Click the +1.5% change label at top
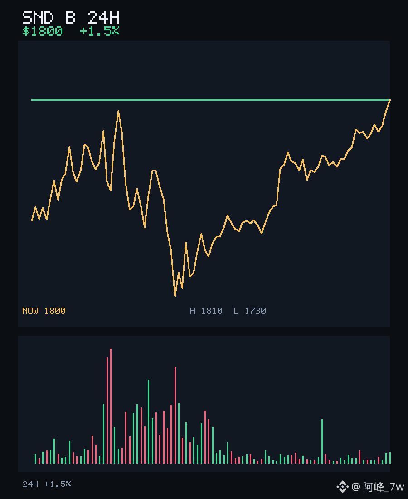 tap(99, 31)
